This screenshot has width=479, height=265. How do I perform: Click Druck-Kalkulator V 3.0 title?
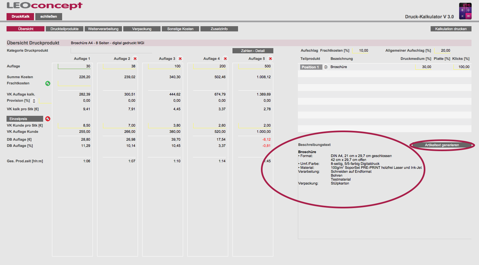429,17
